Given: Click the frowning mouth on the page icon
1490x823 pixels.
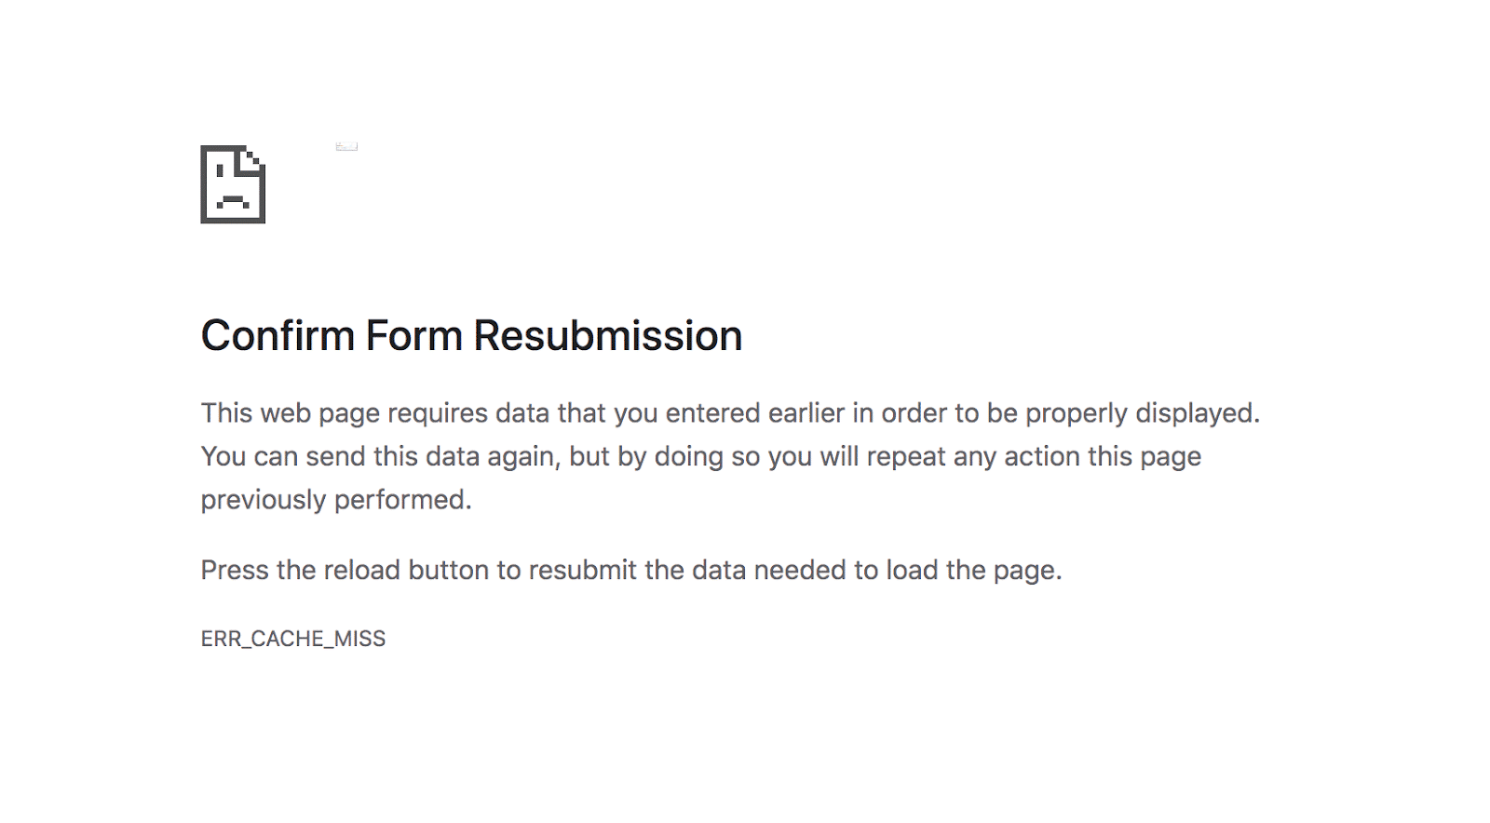Looking at the screenshot, I should click(x=233, y=200).
